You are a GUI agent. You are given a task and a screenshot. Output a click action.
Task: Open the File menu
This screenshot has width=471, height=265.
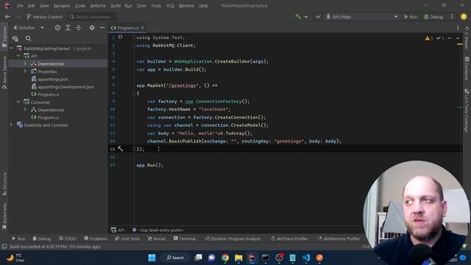20,6
